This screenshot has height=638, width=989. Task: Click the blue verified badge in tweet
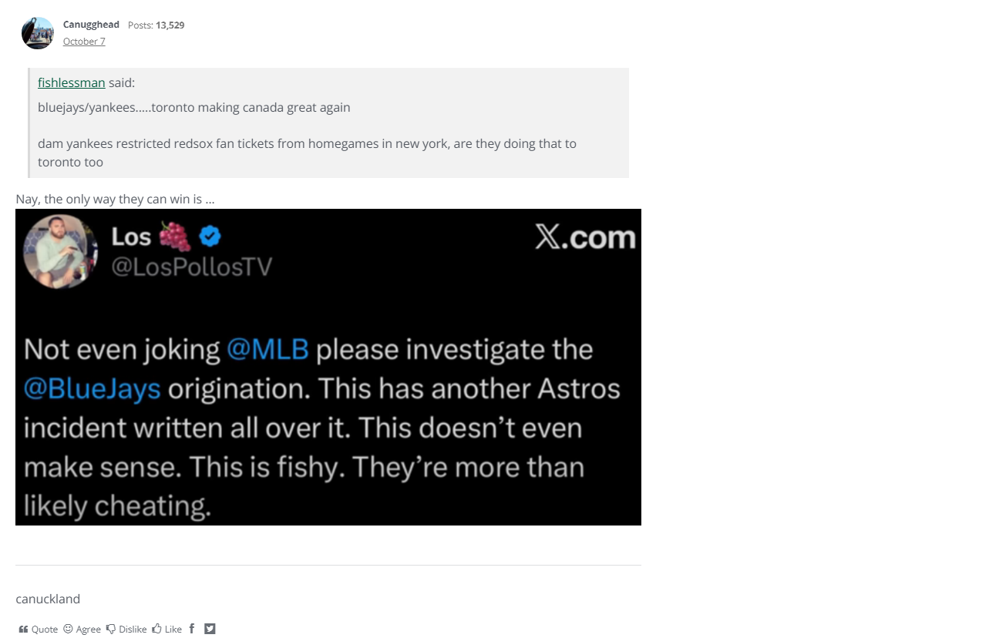210,236
